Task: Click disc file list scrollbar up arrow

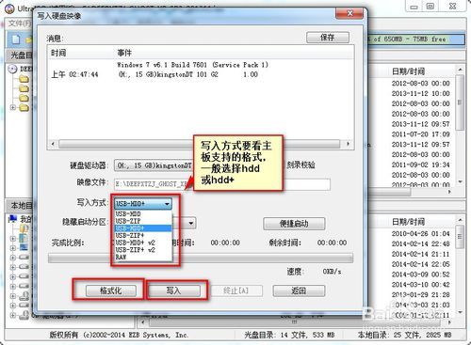Action: pyautogui.click(x=460, y=70)
